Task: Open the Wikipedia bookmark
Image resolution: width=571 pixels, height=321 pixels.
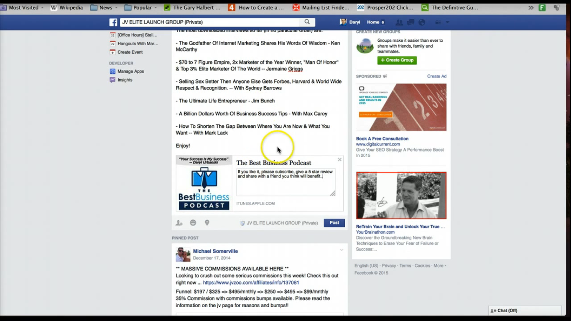Action: click(67, 8)
